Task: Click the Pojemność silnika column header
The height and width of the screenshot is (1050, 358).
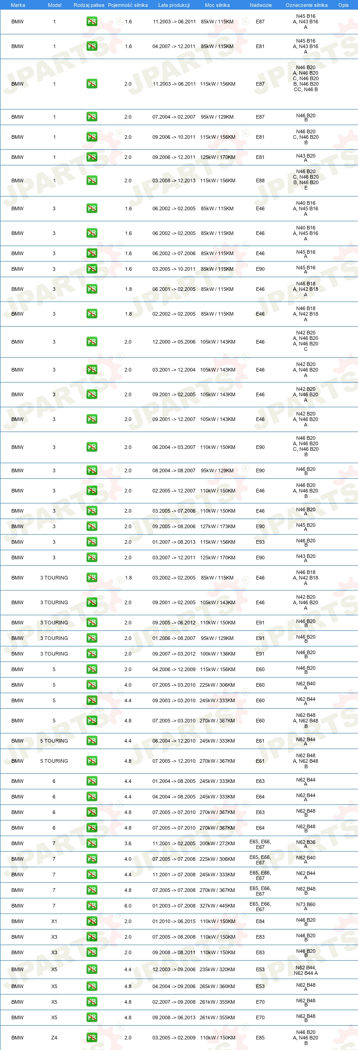Action: [x=128, y=5]
